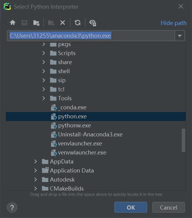Jump to project directory icon

tap(36, 23)
